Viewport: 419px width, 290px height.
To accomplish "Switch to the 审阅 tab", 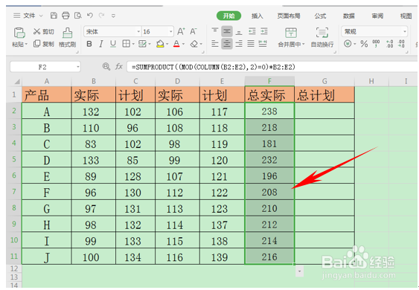I will tap(377, 16).
